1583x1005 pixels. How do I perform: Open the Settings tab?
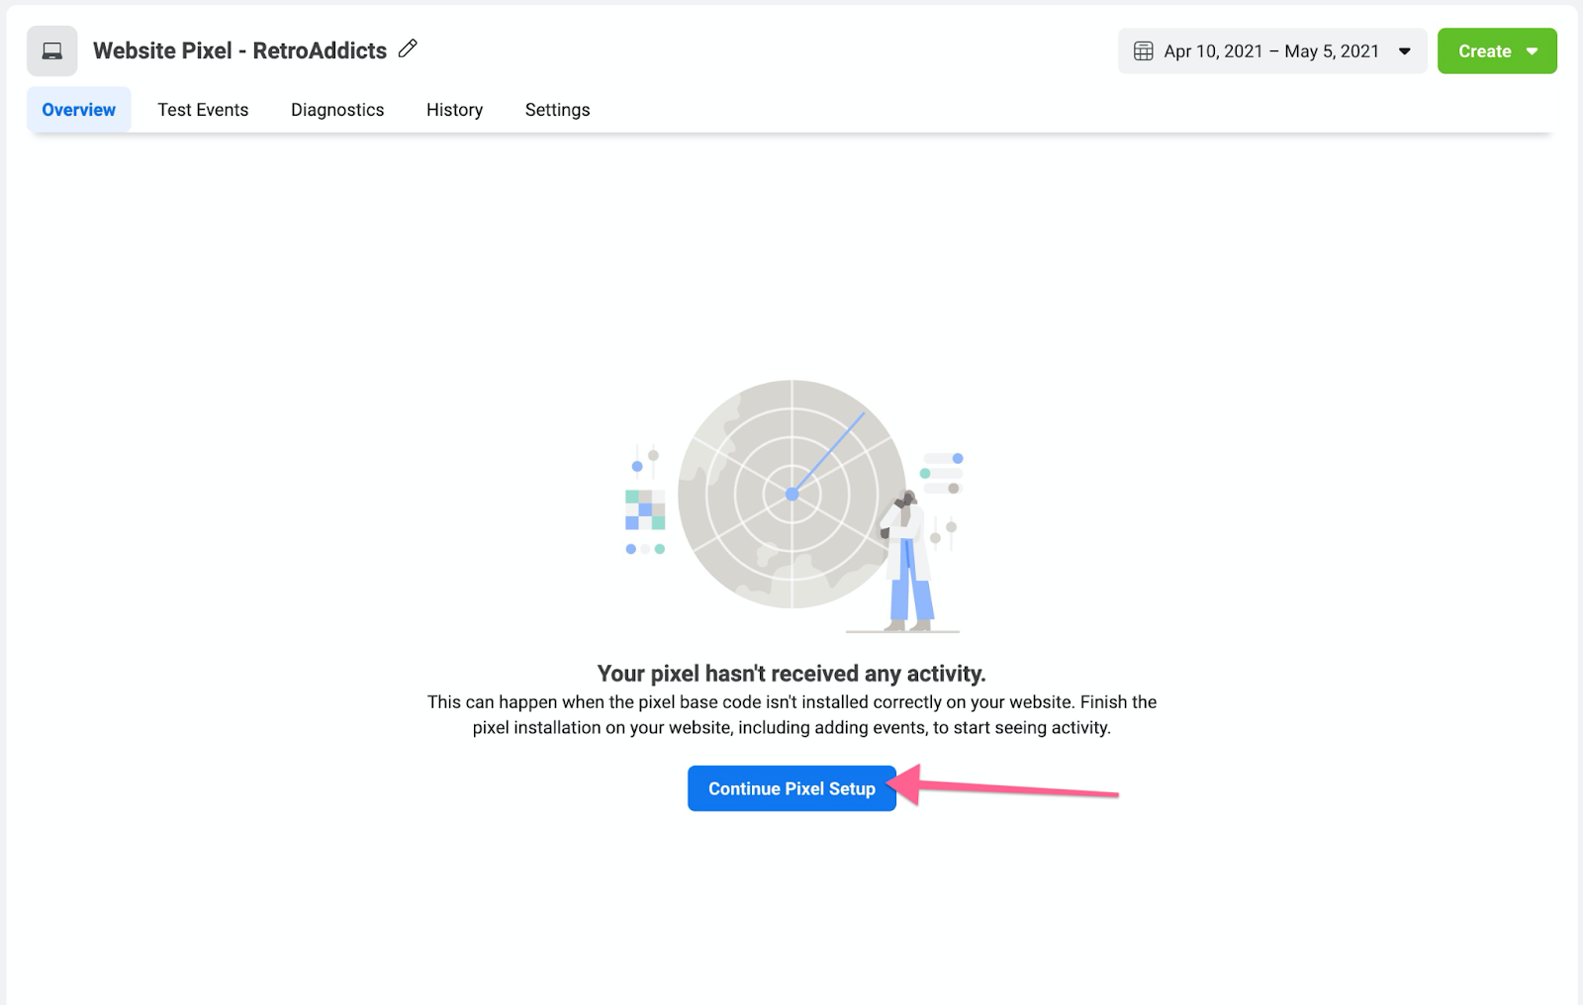tap(557, 110)
